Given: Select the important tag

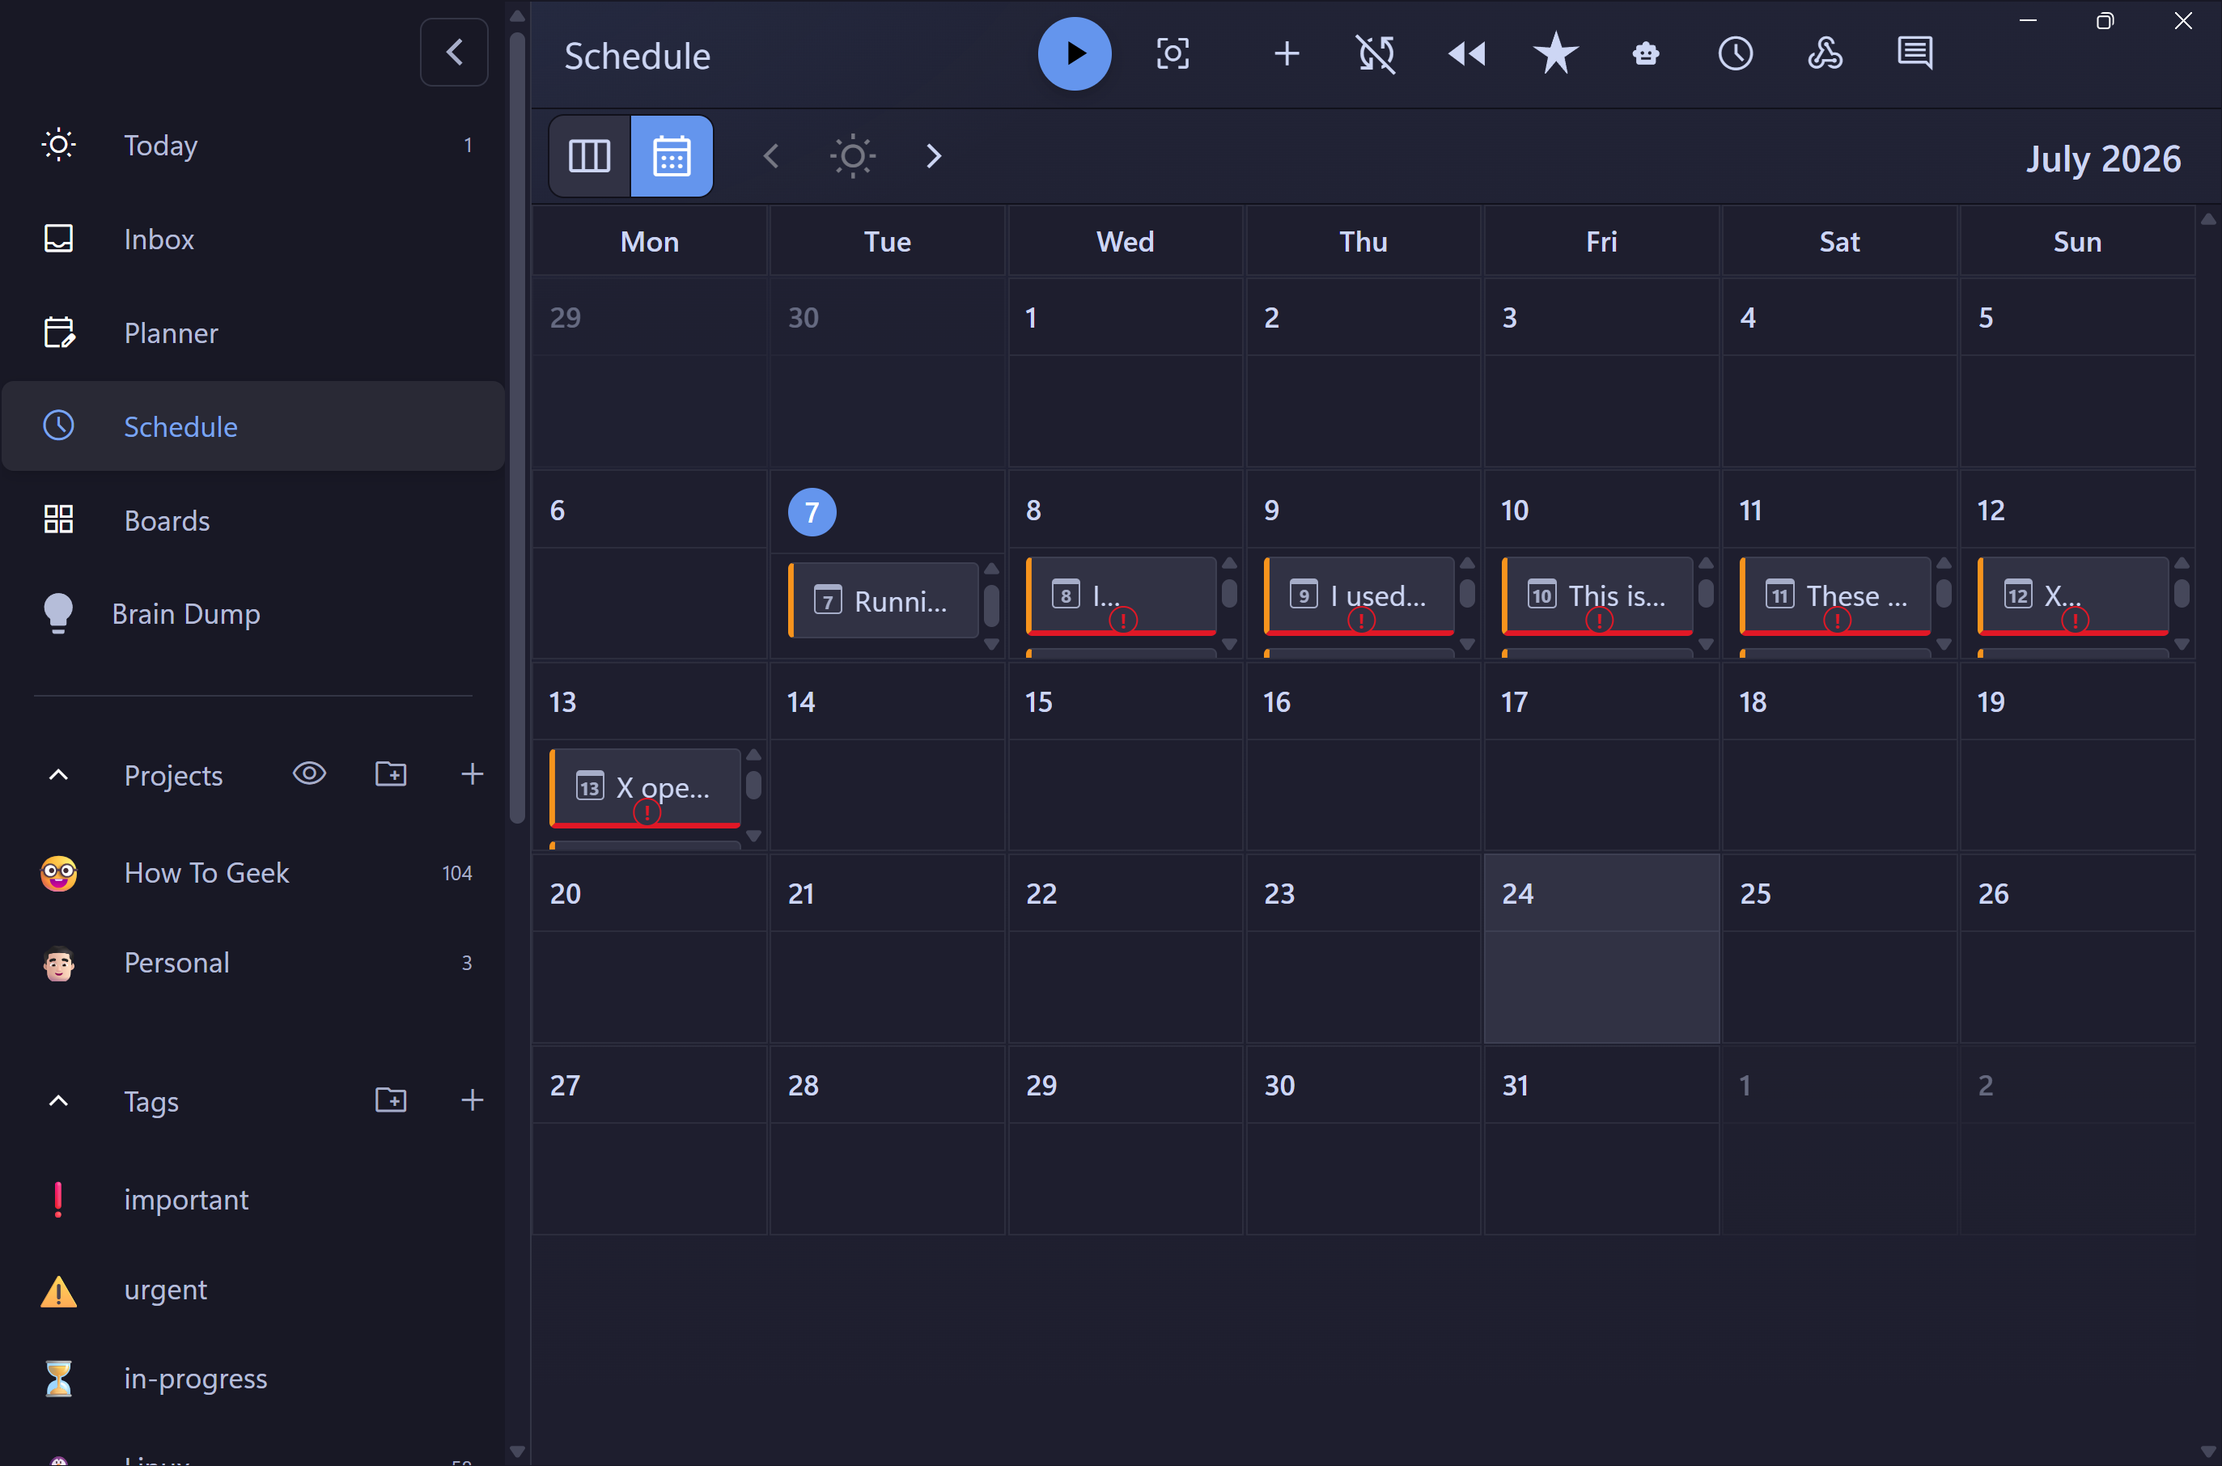Looking at the screenshot, I should pyautogui.click(x=253, y=1200).
